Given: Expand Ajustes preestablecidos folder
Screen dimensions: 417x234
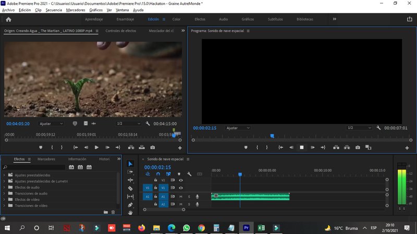Looking at the screenshot, I should 4,175.
